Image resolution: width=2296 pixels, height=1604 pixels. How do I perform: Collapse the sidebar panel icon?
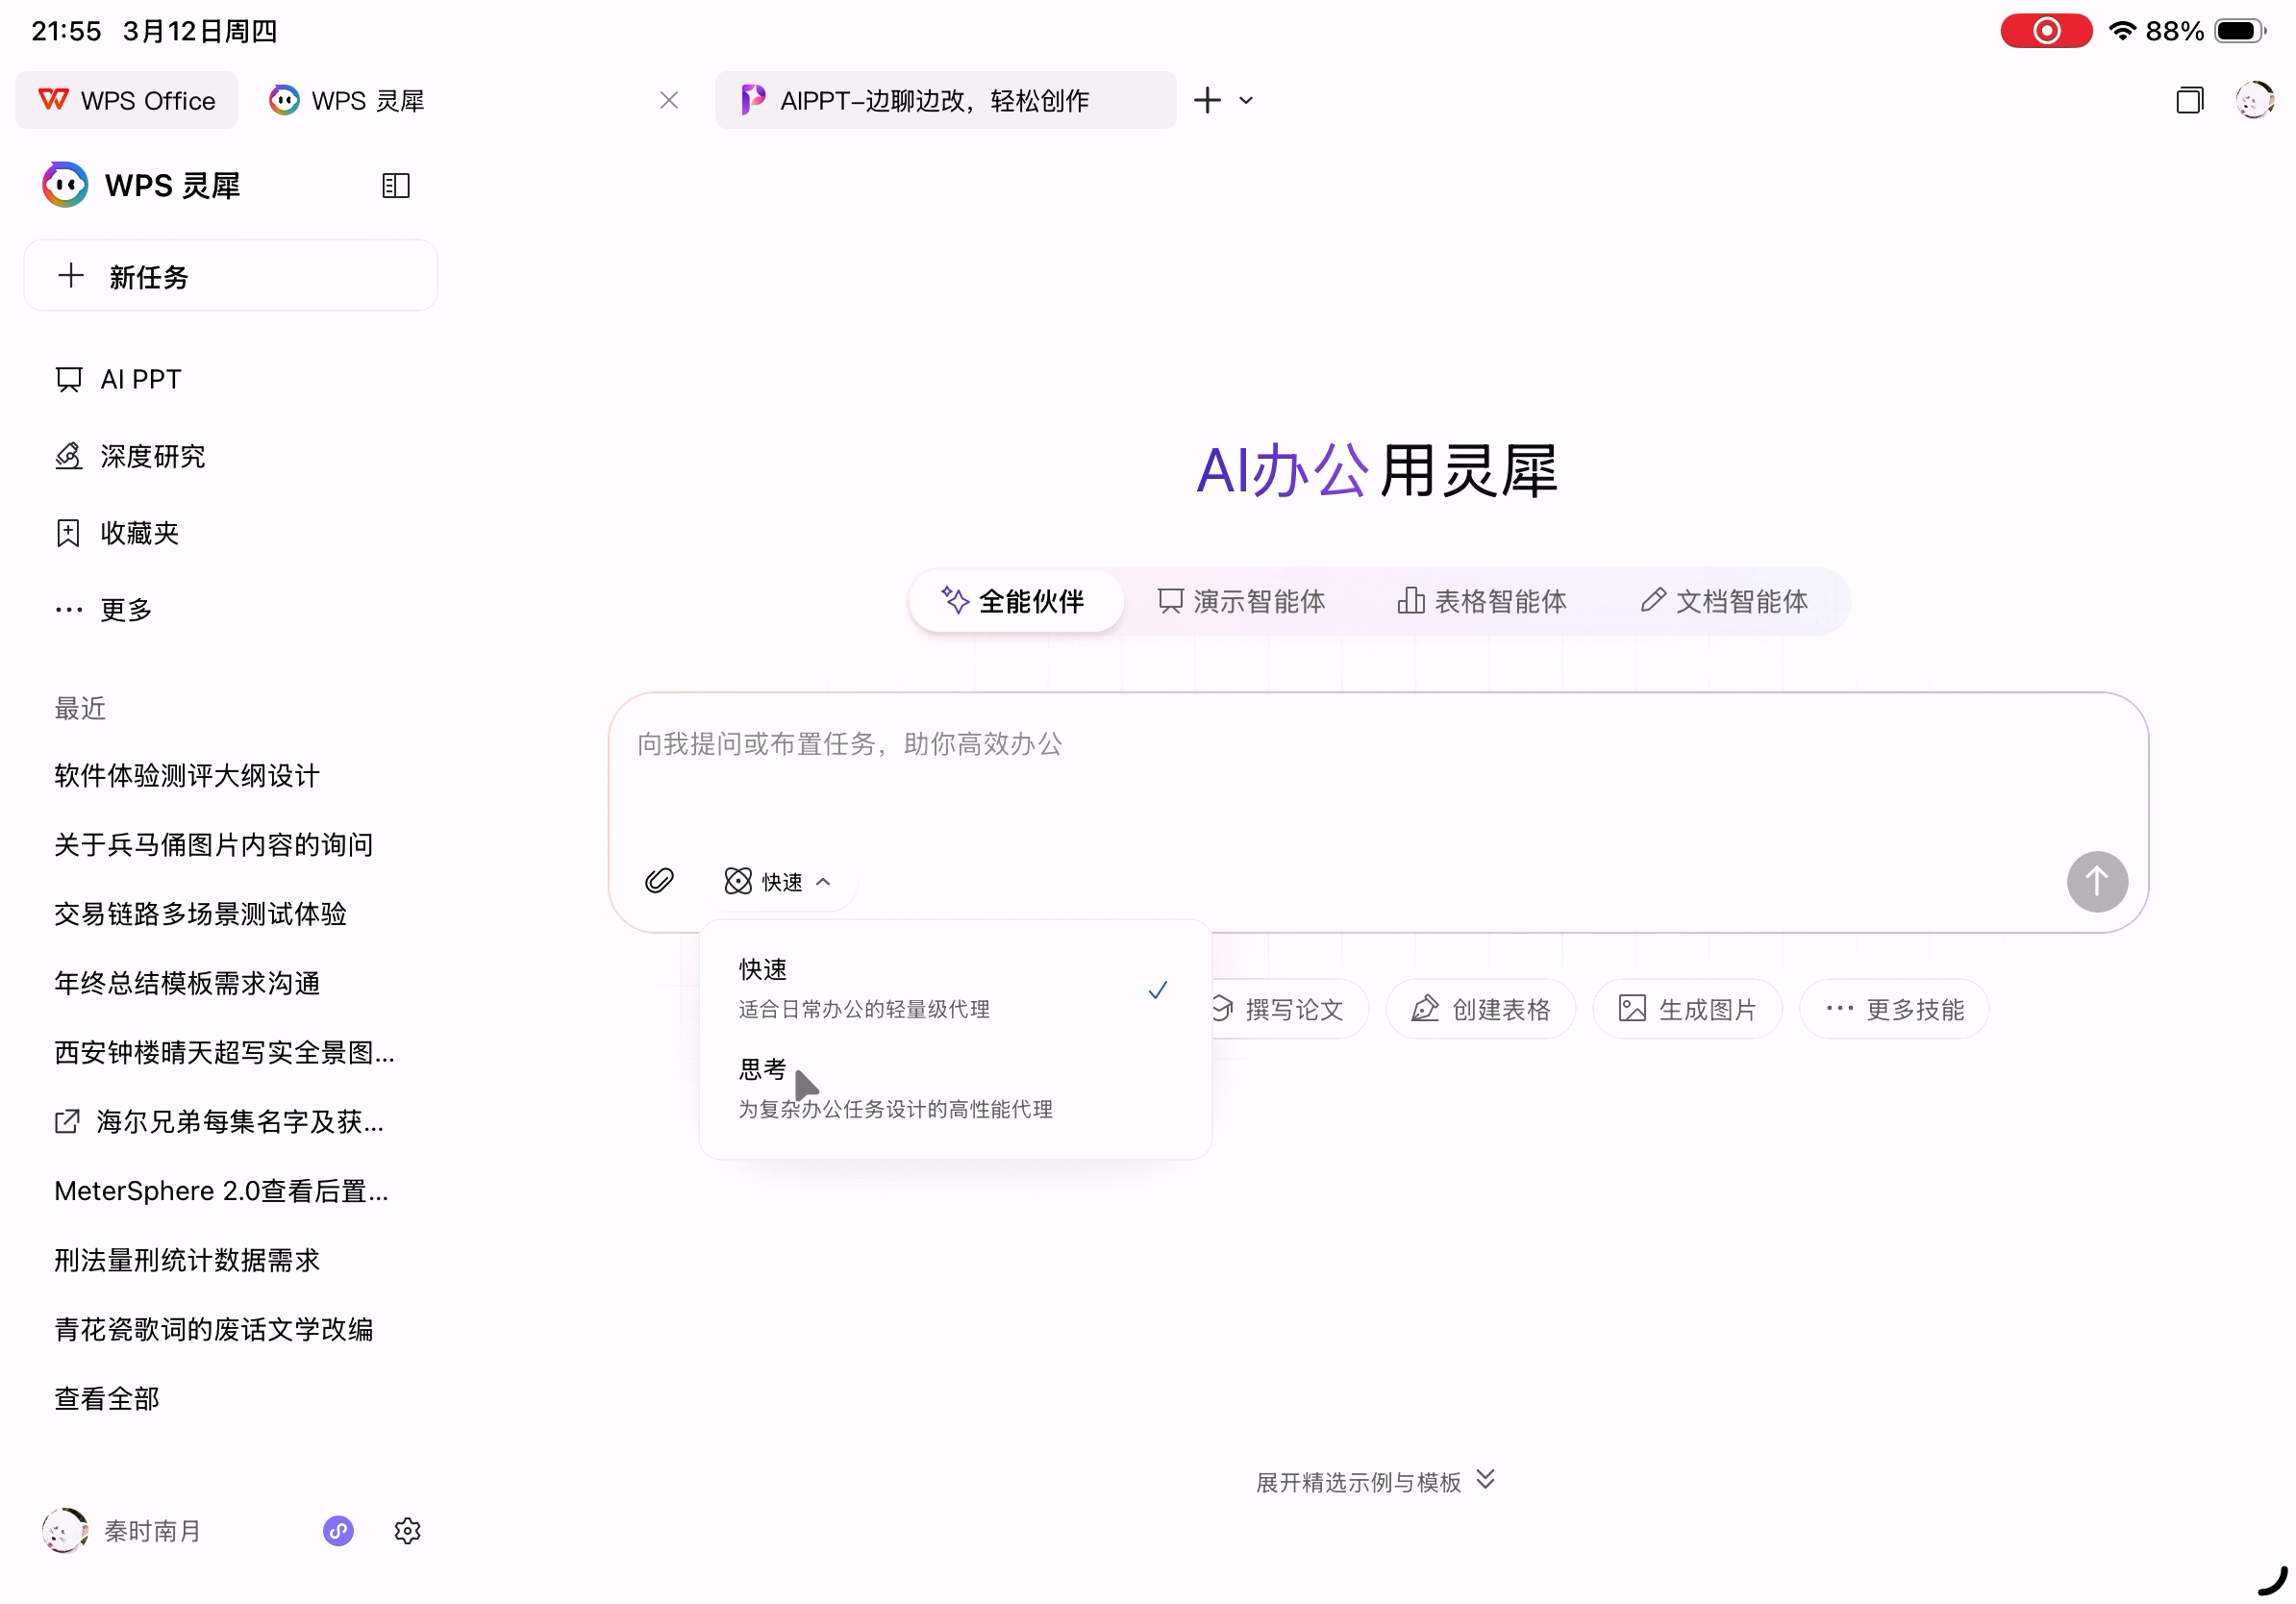(396, 185)
